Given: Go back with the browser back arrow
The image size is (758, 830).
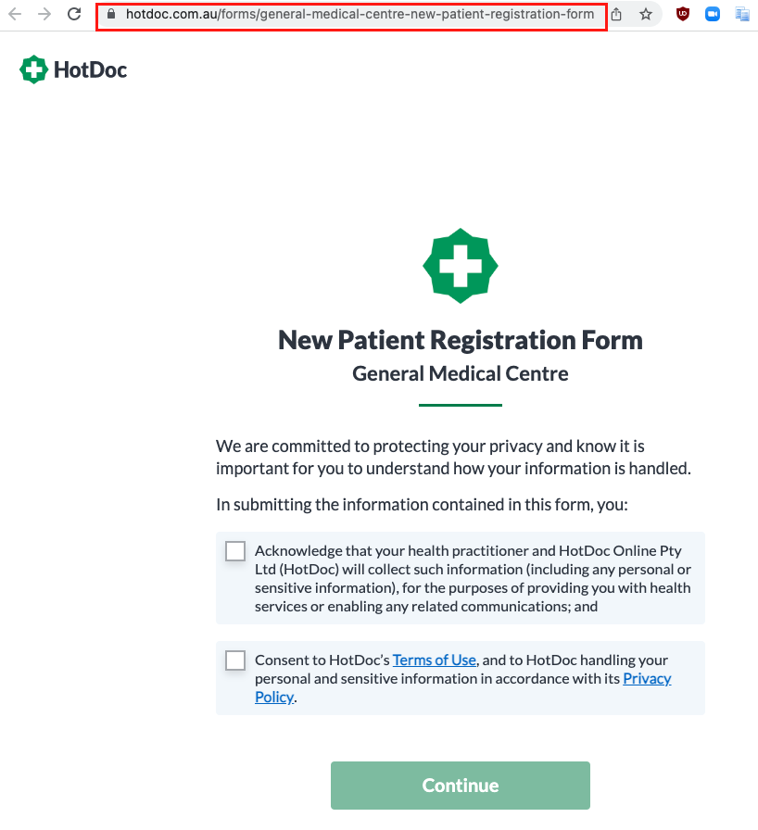Looking at the screenshot, I should pyautogui.click(x=16, y=14).
